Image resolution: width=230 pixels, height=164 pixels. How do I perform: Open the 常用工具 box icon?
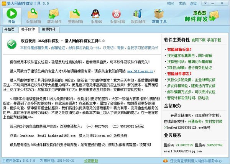159,16
